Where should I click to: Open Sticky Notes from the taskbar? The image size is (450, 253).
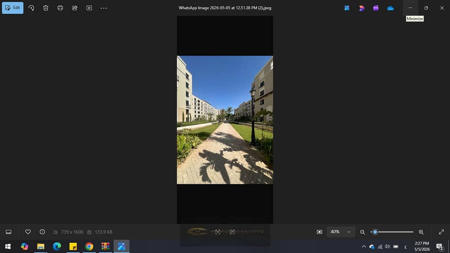pos(73,246)
